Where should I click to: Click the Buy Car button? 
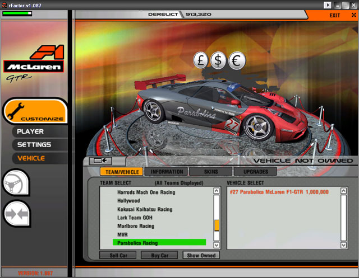(x=159, y=255)
